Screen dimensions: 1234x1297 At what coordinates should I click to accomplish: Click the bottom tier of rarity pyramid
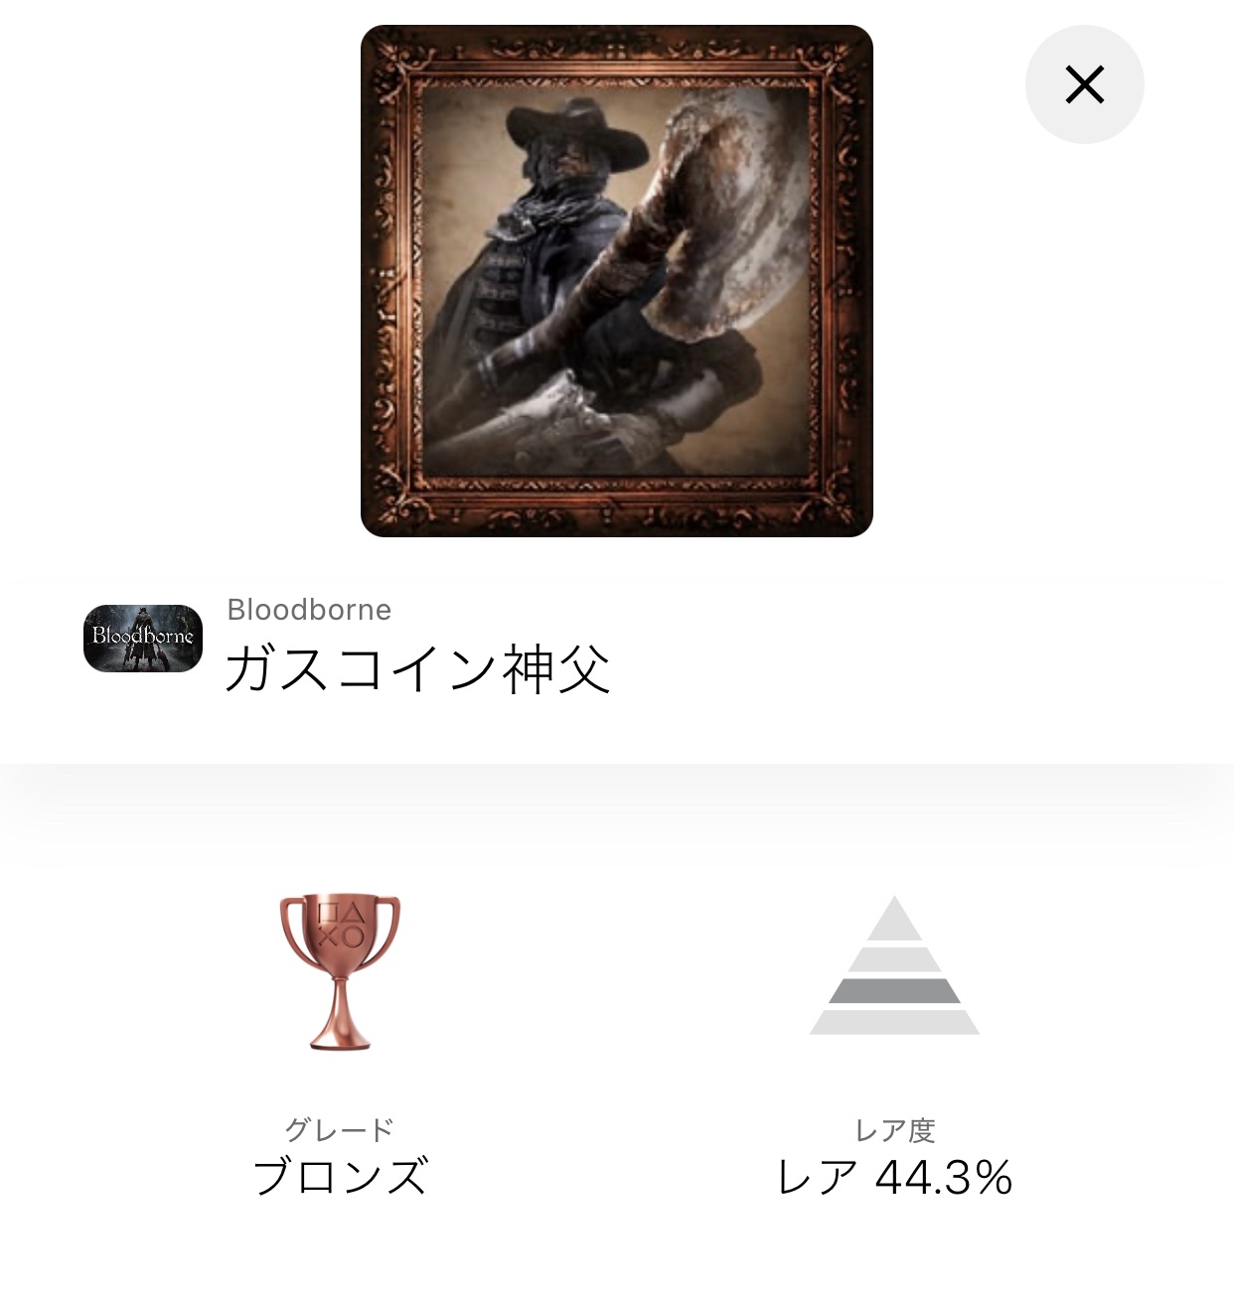pos(894,1023)
